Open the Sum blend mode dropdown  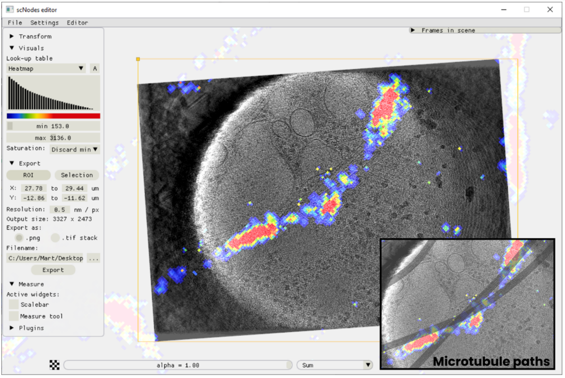pyautogui.click(x=334, y=365)
